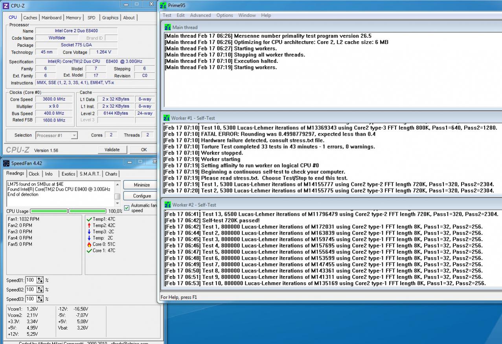Click the Self-test 720K passed! line
502x344 pixels.
212,221
